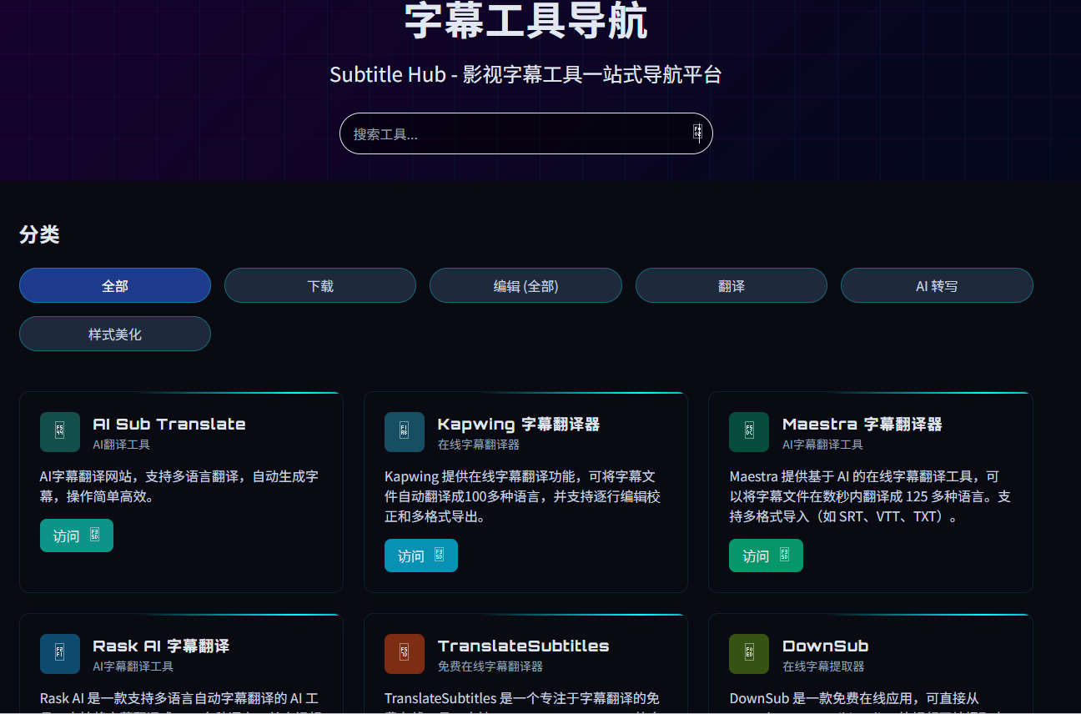Click the DownSub card icon
This screenshot has height=714, width=1081.
coord(749,654)
